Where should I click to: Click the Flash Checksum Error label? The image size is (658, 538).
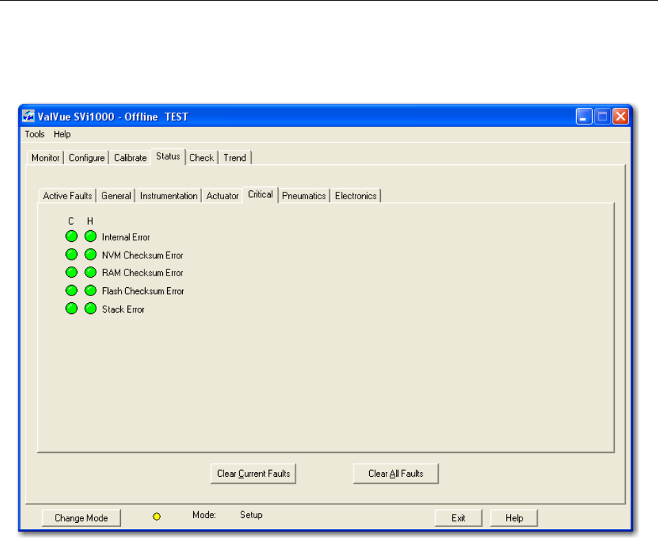click(143, 291)
